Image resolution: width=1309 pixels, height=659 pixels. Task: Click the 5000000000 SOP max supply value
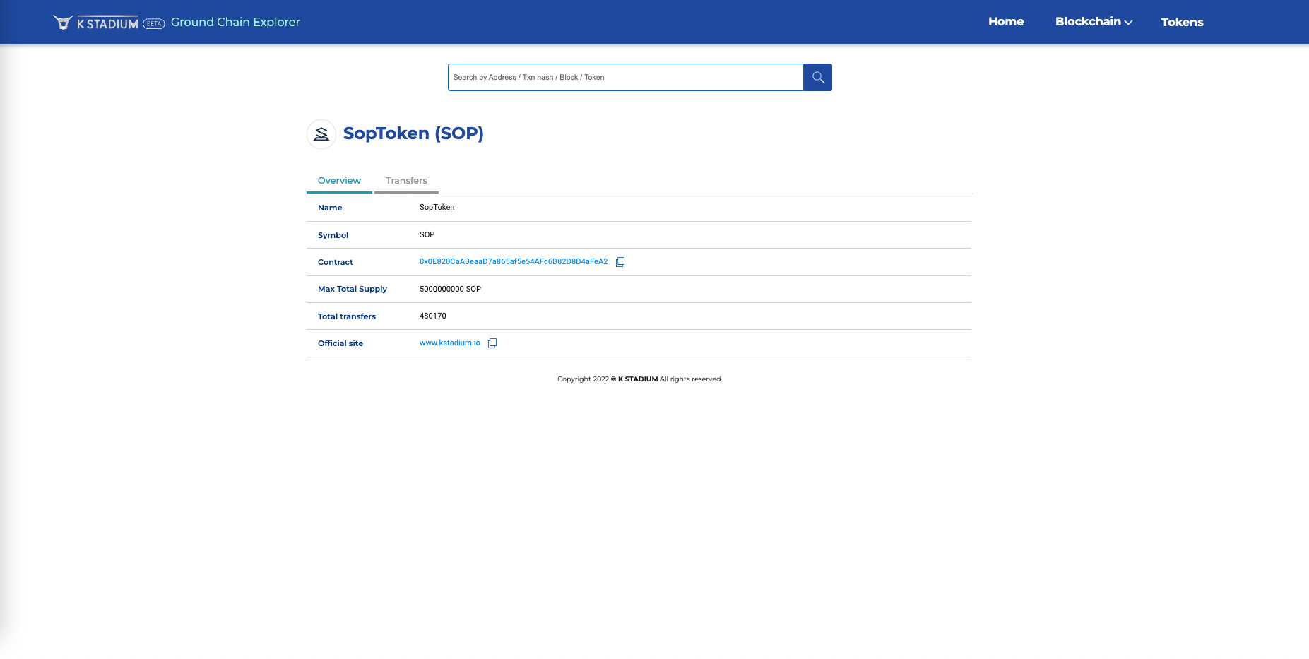point(450,289)
